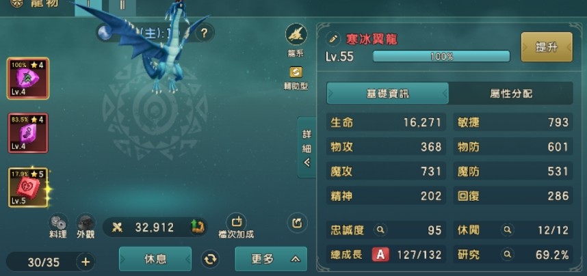Viewport: 587px width, 276px height.
Task: Click the swap pet circular arrows icon
Action: tap(210, 259)
